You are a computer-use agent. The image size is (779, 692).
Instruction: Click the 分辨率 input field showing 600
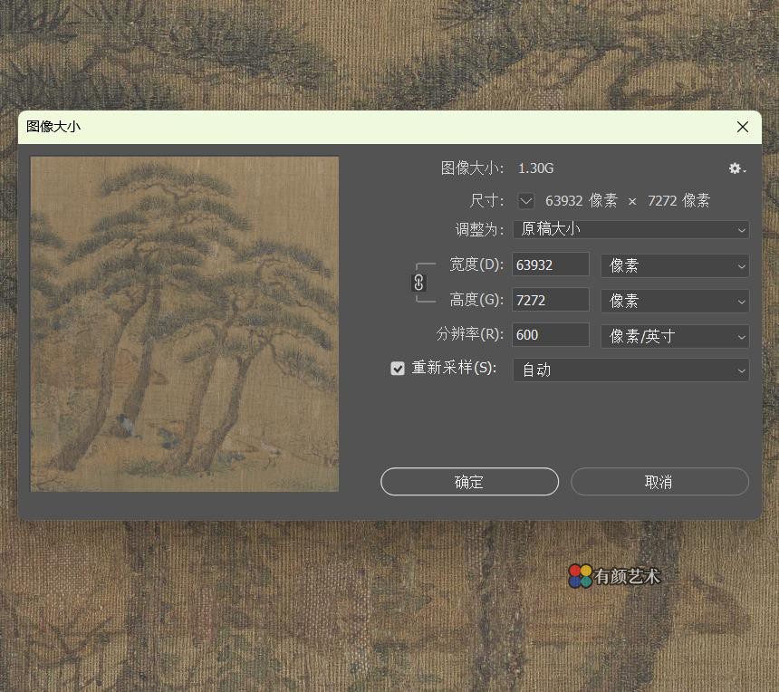[551, 335]
